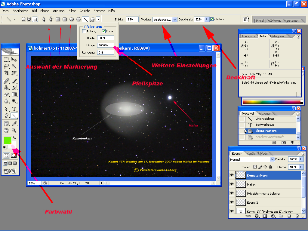Viewport: 308px width, 231px height.
Task: Open the Filter menu
Action: [x=72, y=11]
